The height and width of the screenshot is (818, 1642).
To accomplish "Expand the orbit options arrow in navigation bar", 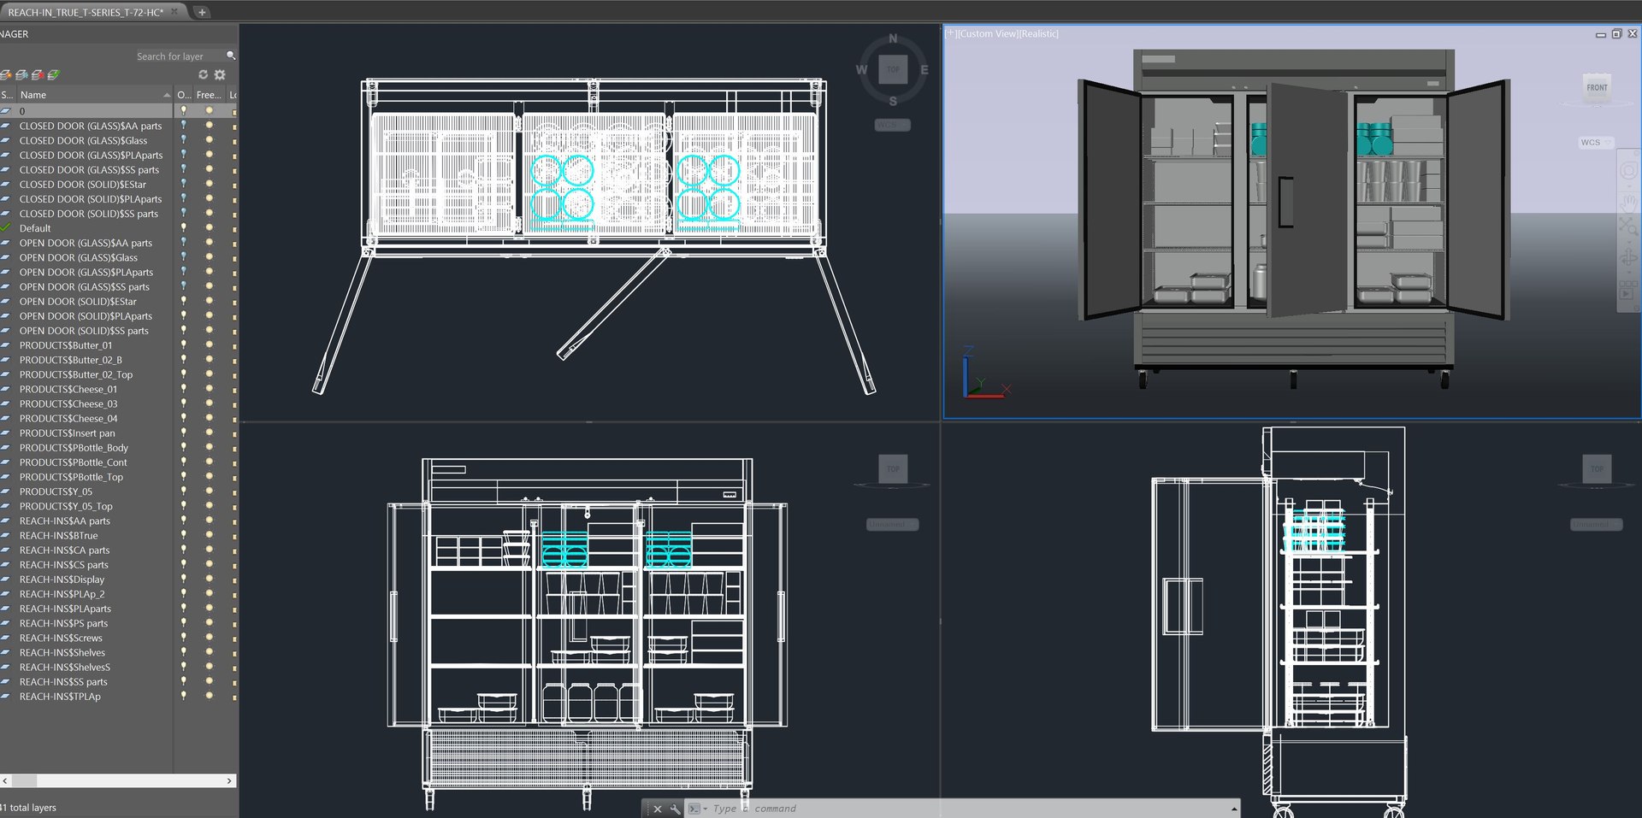I will click(x=1628, y=271).
